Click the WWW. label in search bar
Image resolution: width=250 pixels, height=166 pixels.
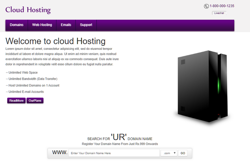click(60, 152)
